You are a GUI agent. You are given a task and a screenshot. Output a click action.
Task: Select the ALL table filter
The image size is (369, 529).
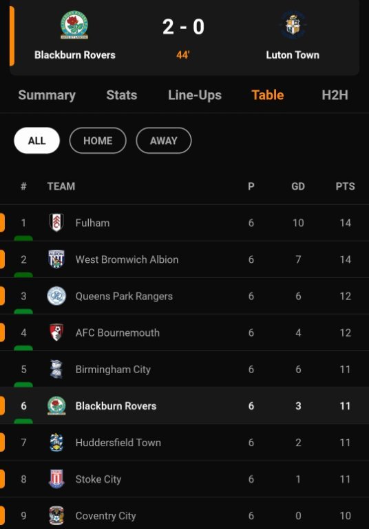tap(36, 140)
